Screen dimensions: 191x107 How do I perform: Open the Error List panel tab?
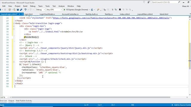(3, 101)
